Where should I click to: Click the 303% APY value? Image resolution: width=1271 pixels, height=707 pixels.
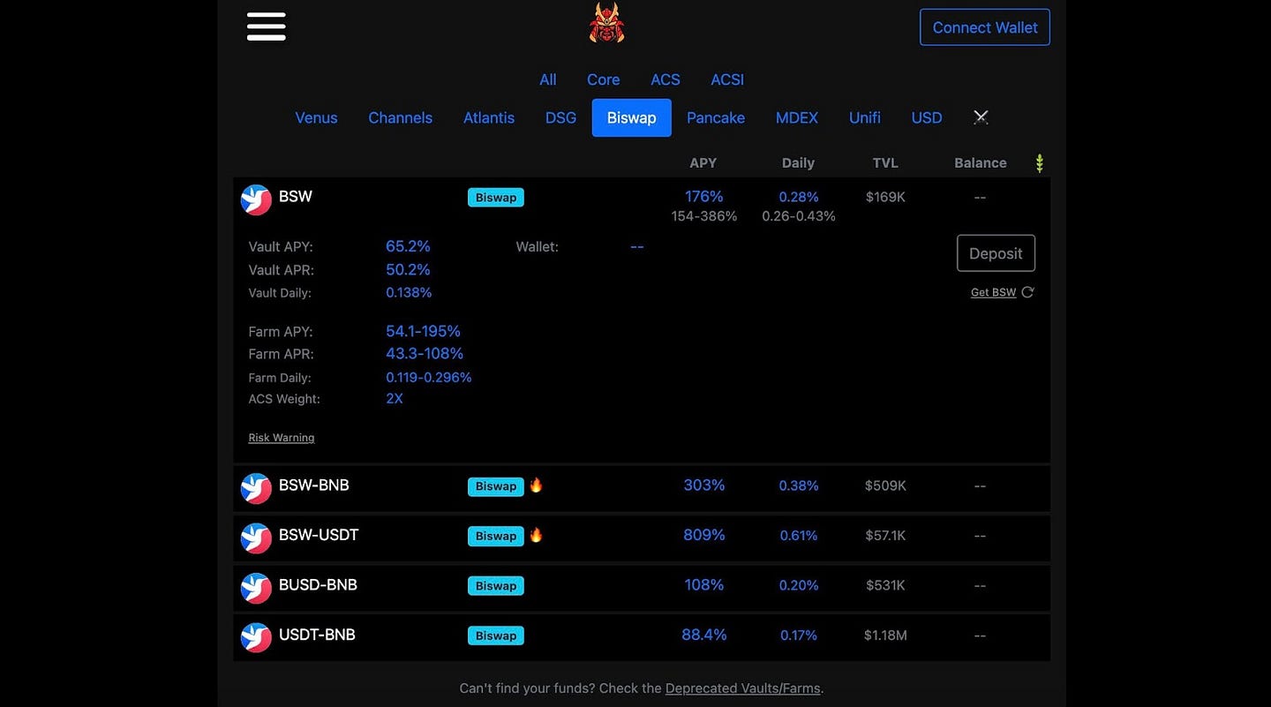pyautogui.click(x=703, y=485)
